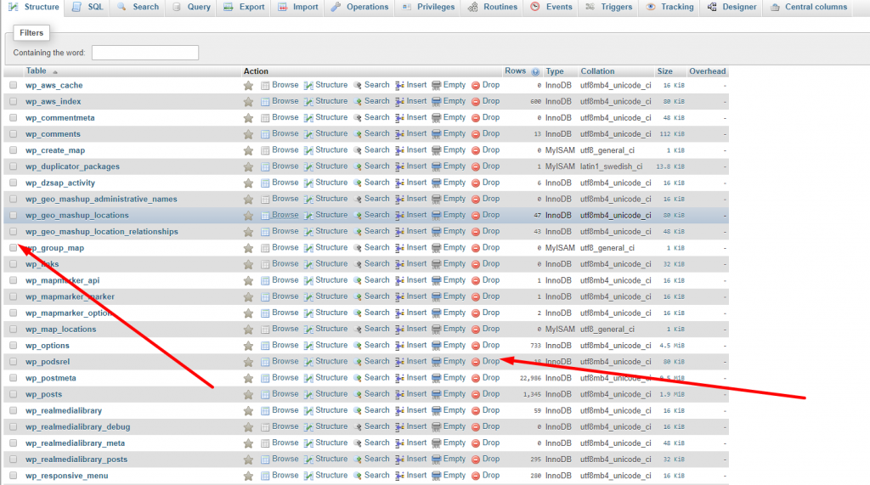Viewport: 870px width, 485px height.
Task: Click the favorite star icon for wp_aws_cache
Action: (x=248, y=86)
